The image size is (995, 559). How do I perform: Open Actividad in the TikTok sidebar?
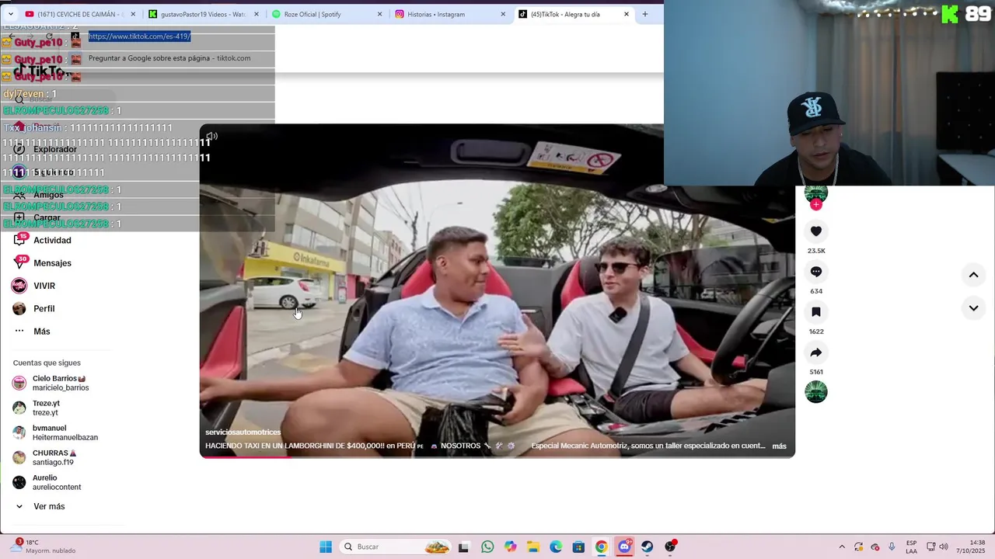point(52,241)
